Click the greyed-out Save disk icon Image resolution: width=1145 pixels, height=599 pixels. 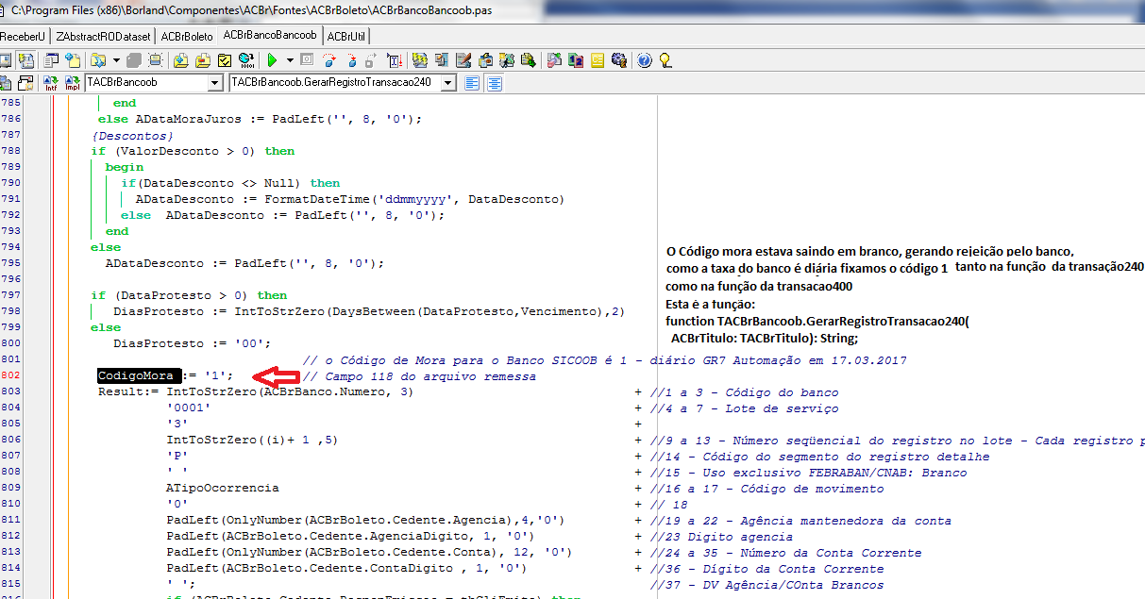[x=133, y=60]
